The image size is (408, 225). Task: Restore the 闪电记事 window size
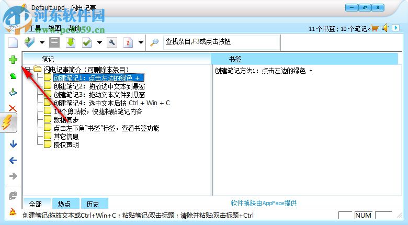pos(365,7)
